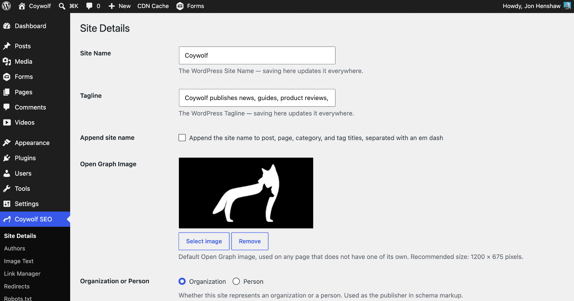The width and height of the screenshot is (574, 301).
Task: Click the comments bubble icon in admin bar
Action: [89, 6]
